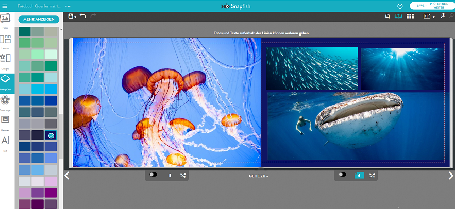Open the hamburger main menu
The width and height of the screenshot is (455, 209).
5,6
